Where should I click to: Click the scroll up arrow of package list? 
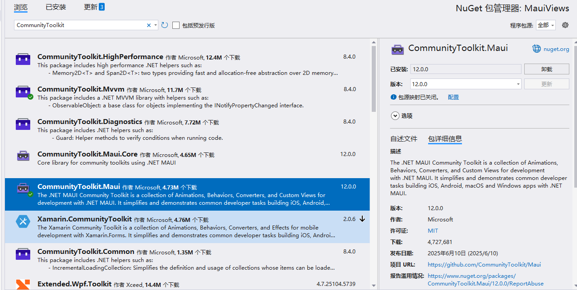coord(374,42)
